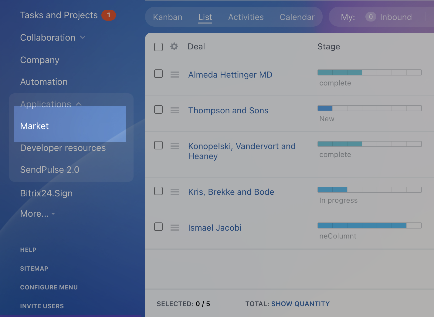The height and width of the screenshot is (317, 434).
Task: Click SHOW QUANTITY link in footer
Action: [300, 304]
